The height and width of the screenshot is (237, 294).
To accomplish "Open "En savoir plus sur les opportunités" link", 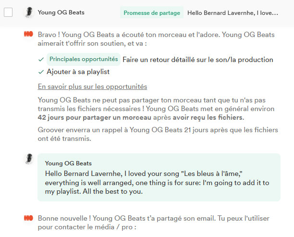I will click(x=92, y=87).
